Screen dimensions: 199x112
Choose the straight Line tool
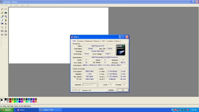tap(2, 27)
